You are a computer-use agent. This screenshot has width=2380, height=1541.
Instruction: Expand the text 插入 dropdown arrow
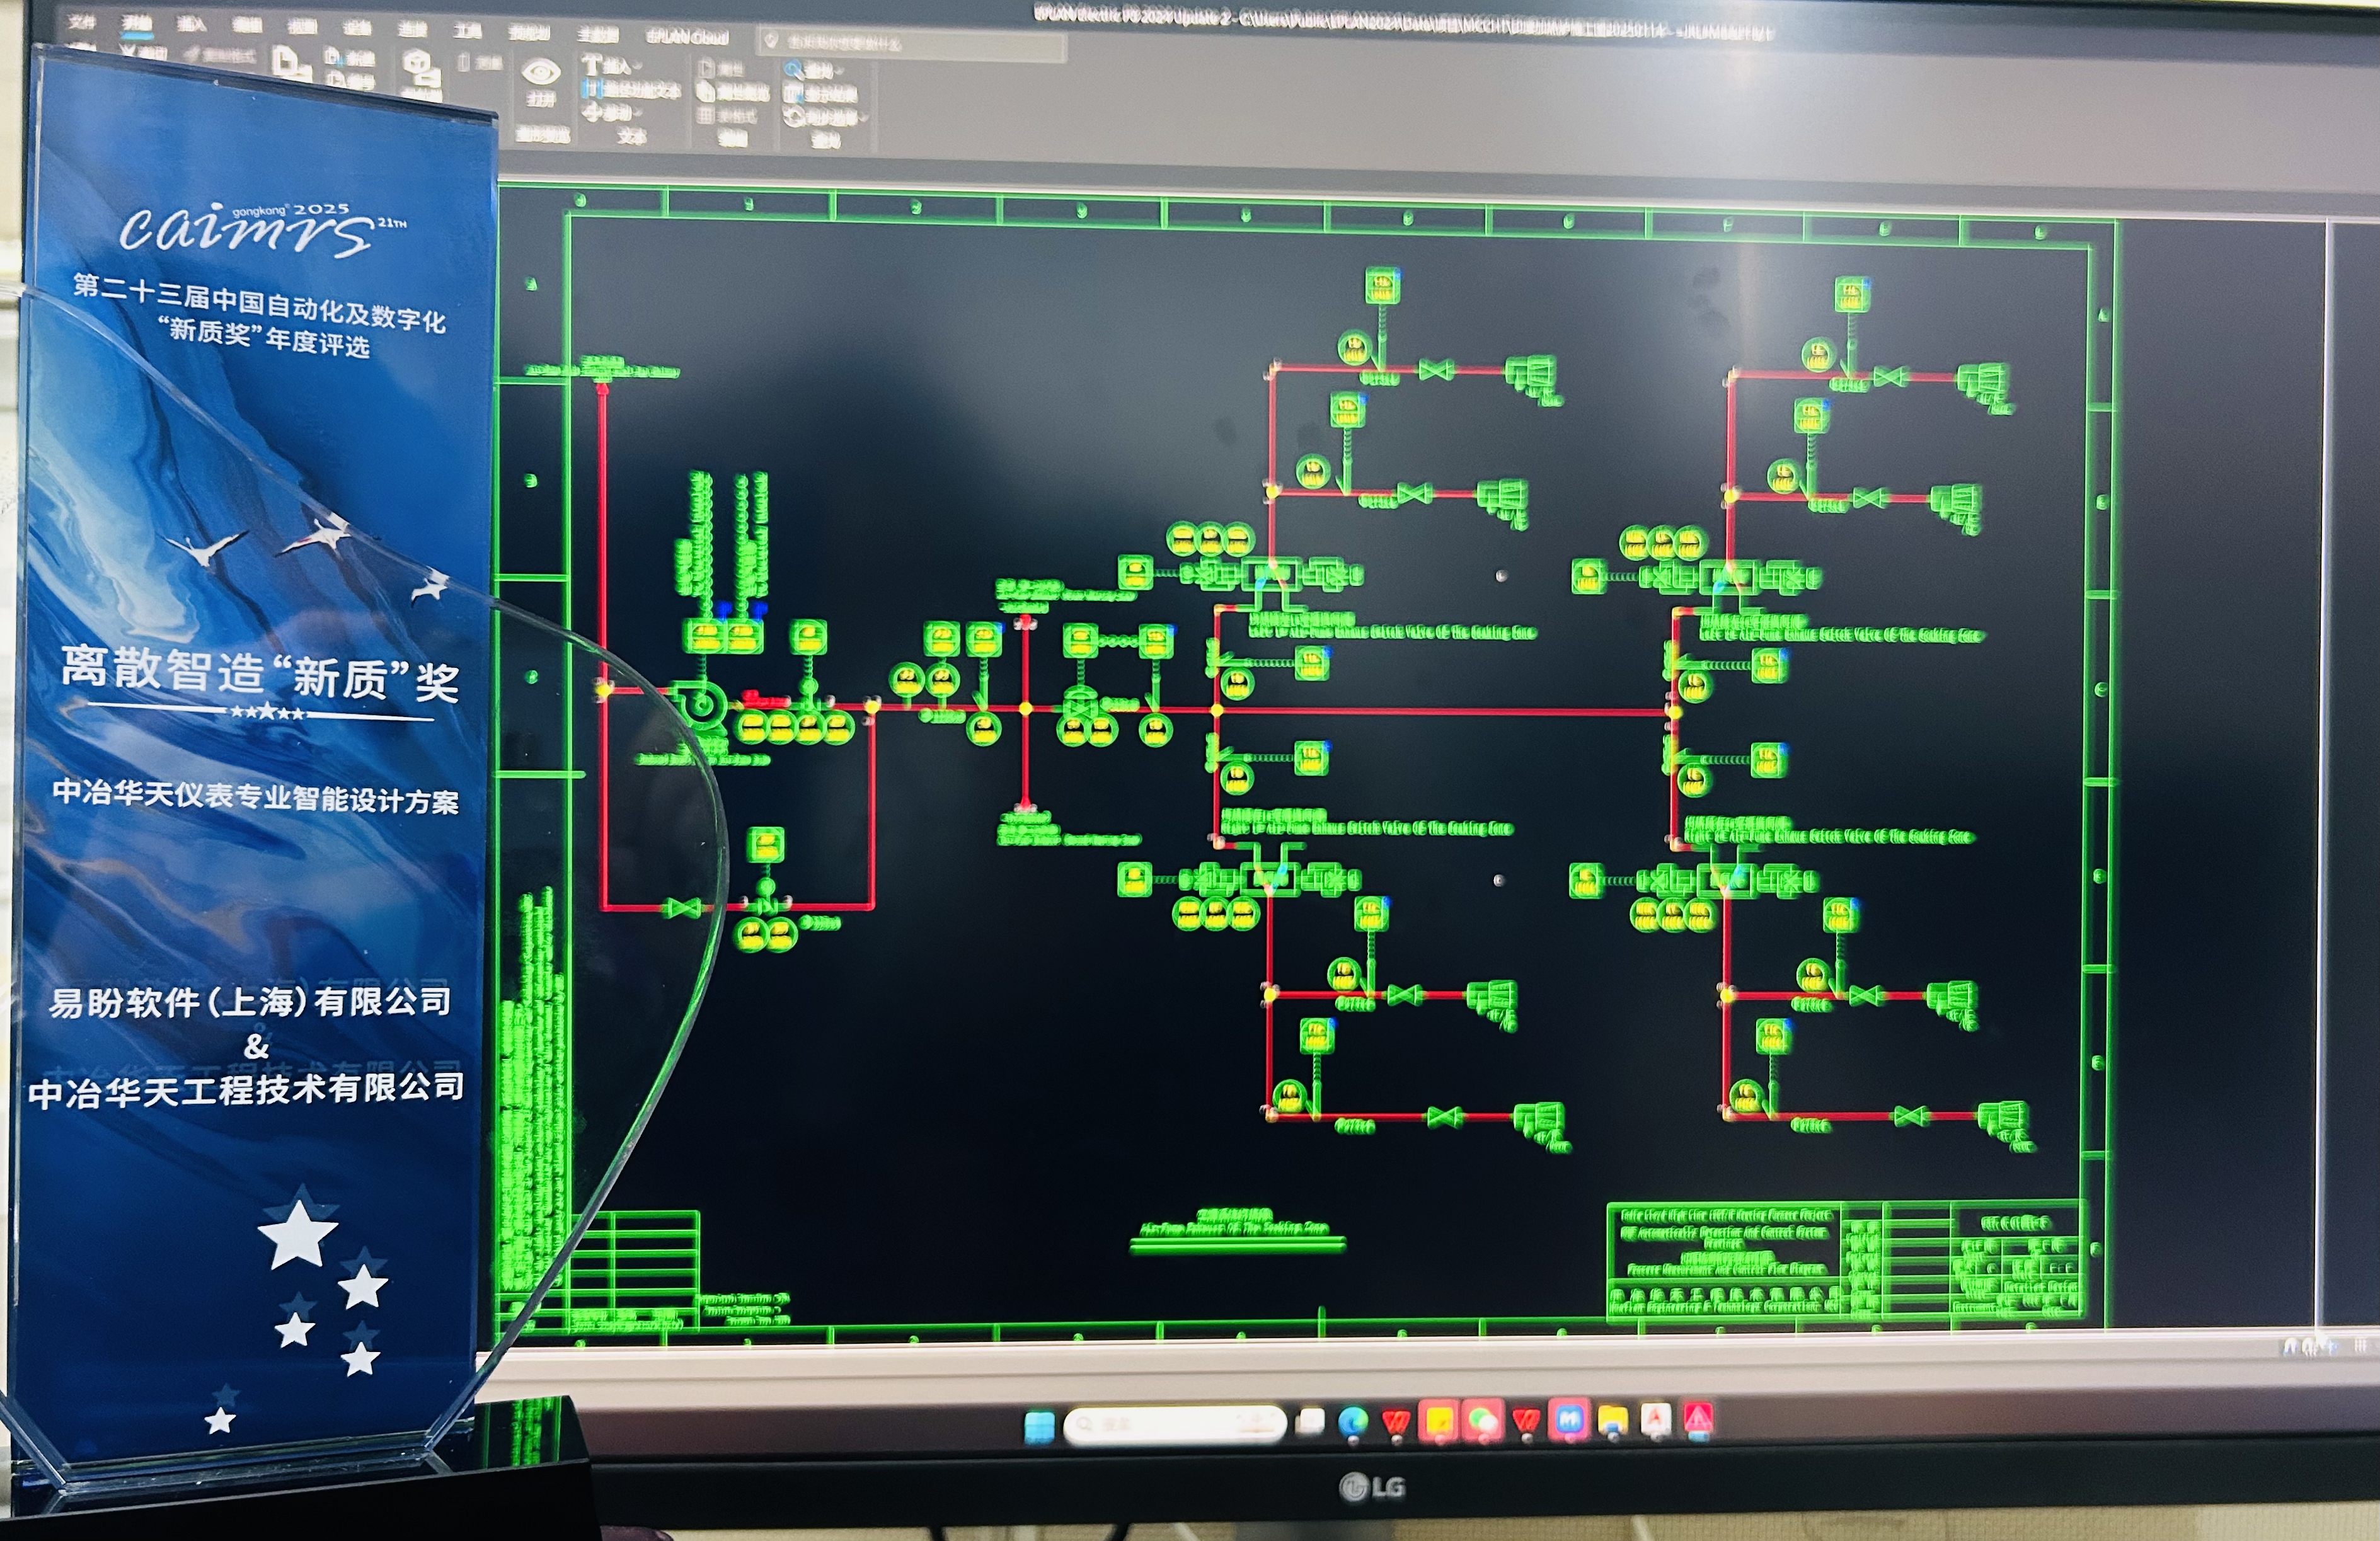click(x=638, y=66)
